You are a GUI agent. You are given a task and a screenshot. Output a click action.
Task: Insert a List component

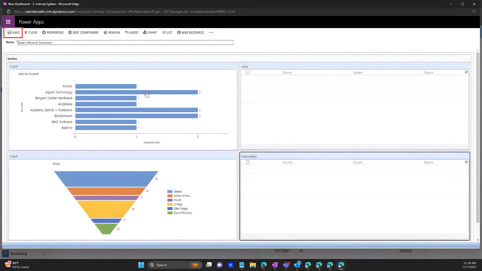(x=167, y=33)
